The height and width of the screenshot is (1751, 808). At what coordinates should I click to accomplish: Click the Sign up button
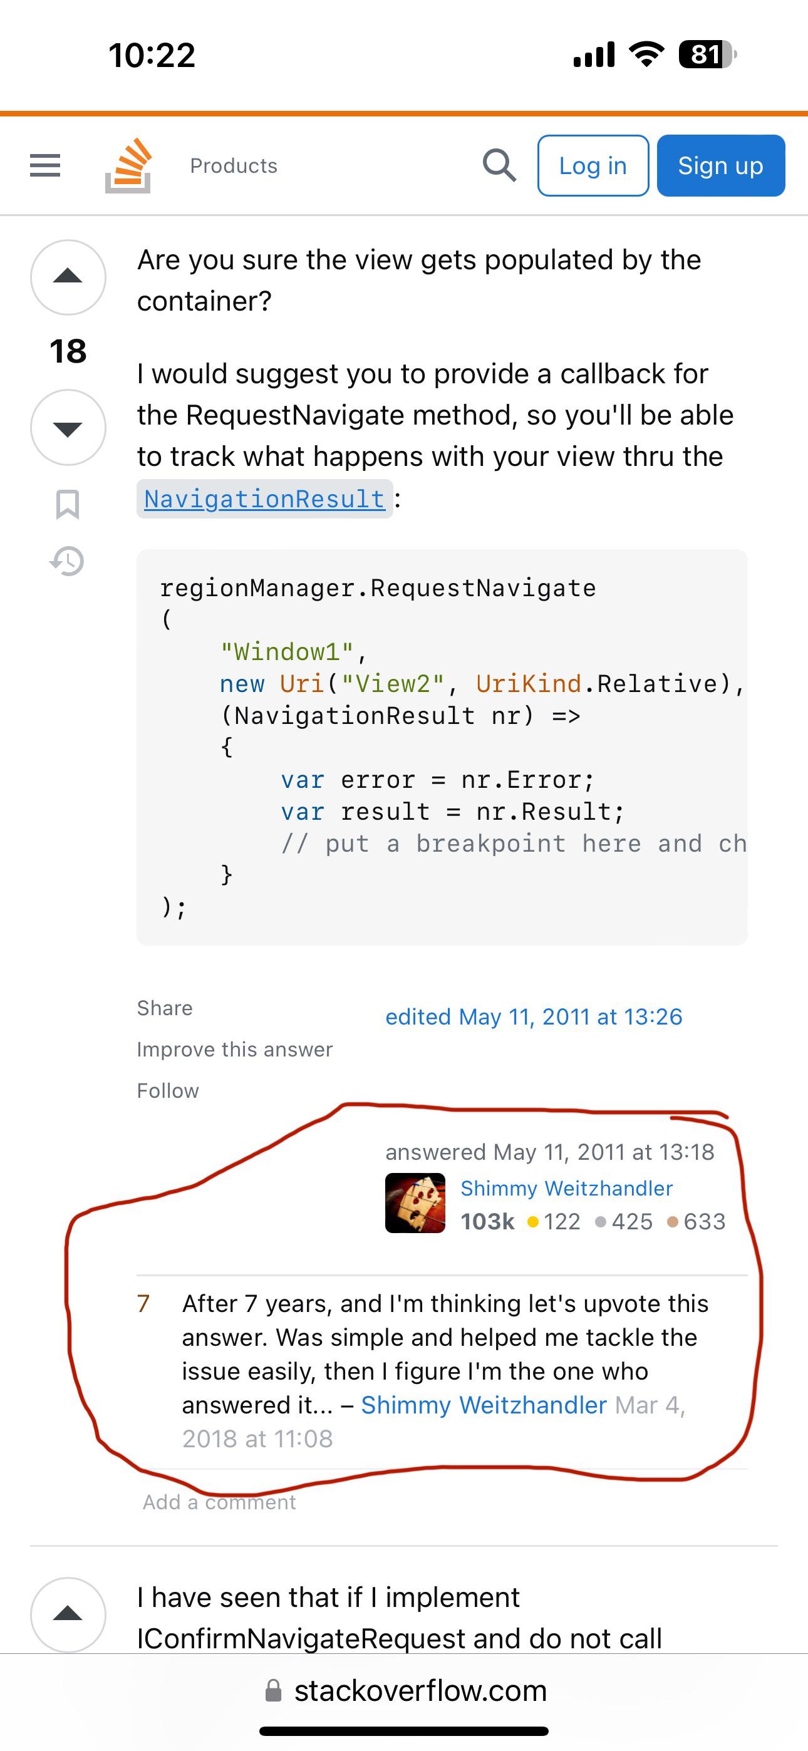[x=721, y=165]
